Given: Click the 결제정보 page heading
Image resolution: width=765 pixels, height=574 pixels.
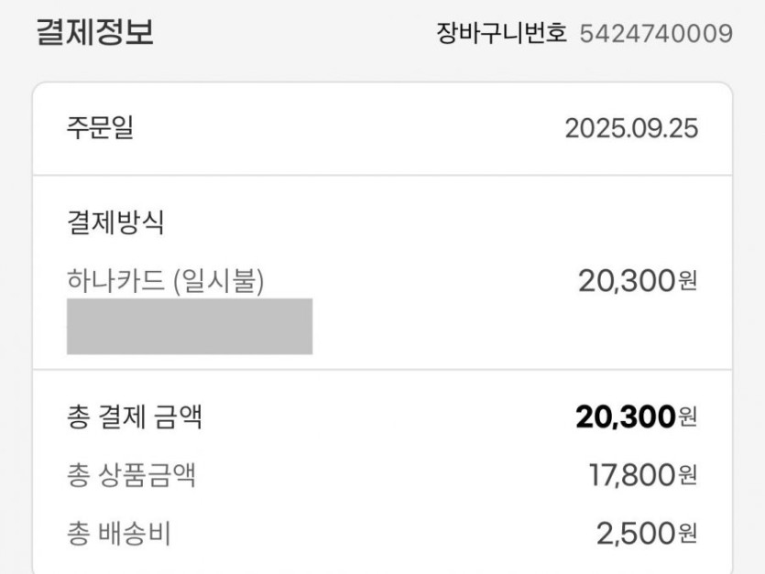Looking at the screenshot, I should pyautogui.click(x=94, y=32).
